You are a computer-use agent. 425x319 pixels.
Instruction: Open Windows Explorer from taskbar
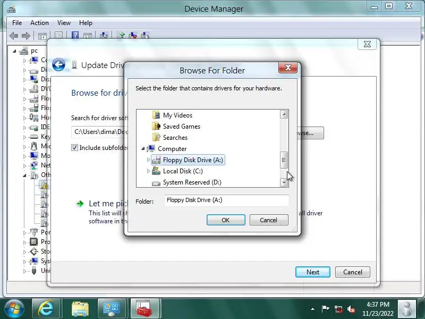click(x=80, y=308)
